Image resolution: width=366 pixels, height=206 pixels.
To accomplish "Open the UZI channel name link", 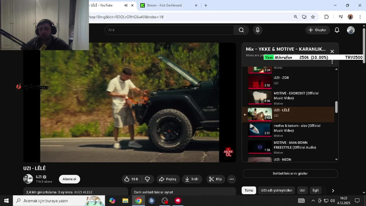I will click(39, 177).
